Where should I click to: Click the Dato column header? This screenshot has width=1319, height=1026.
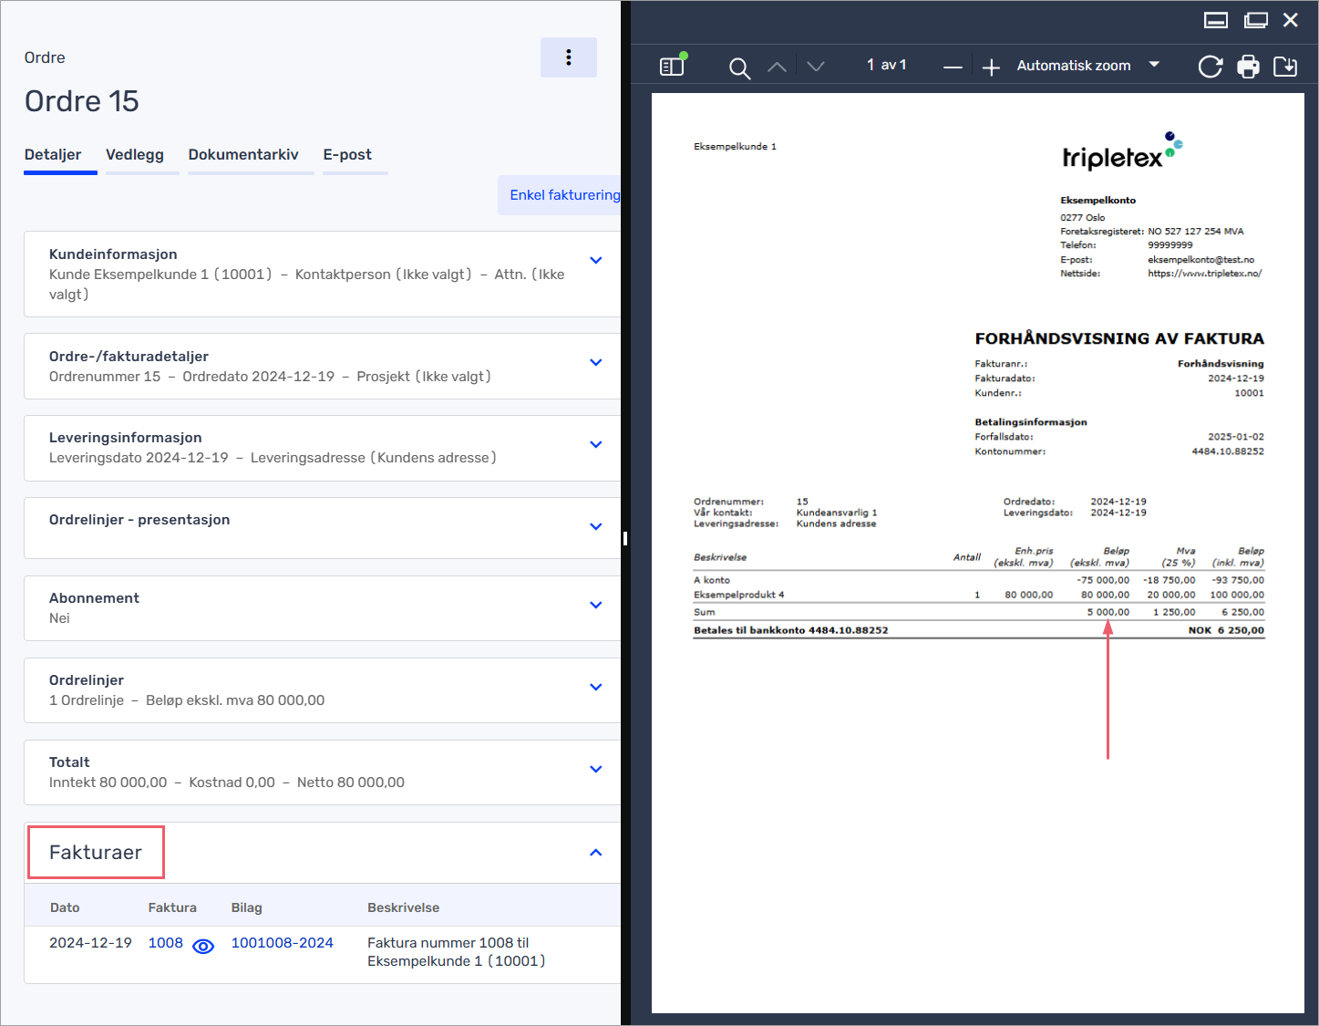pos(65,908)
